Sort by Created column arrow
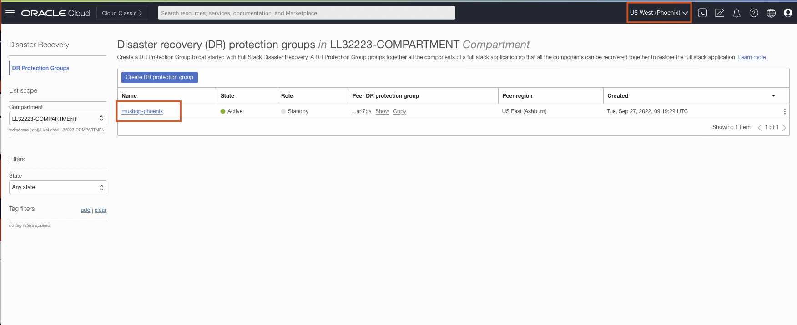This screenshot has width=797, height=325. (773, 96)
